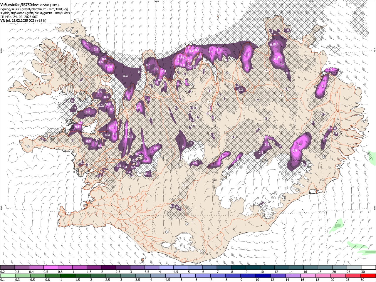Pick upper legend swatch labeled 12
Screen dimensions: 376x282
[x=282, y=267]
